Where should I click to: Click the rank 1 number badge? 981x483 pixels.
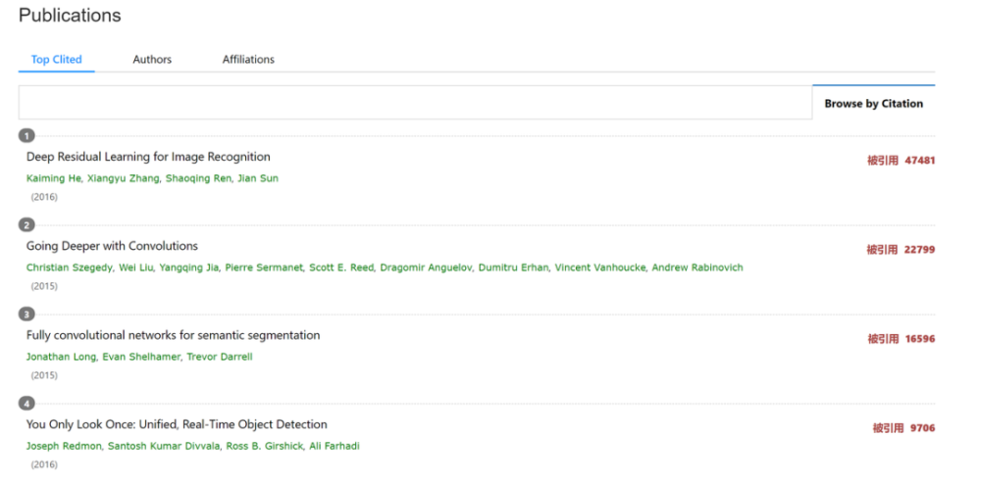[x=27, y=135]
